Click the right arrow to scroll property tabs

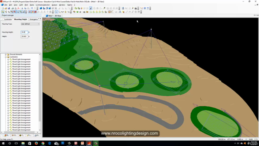click(40, 19)
